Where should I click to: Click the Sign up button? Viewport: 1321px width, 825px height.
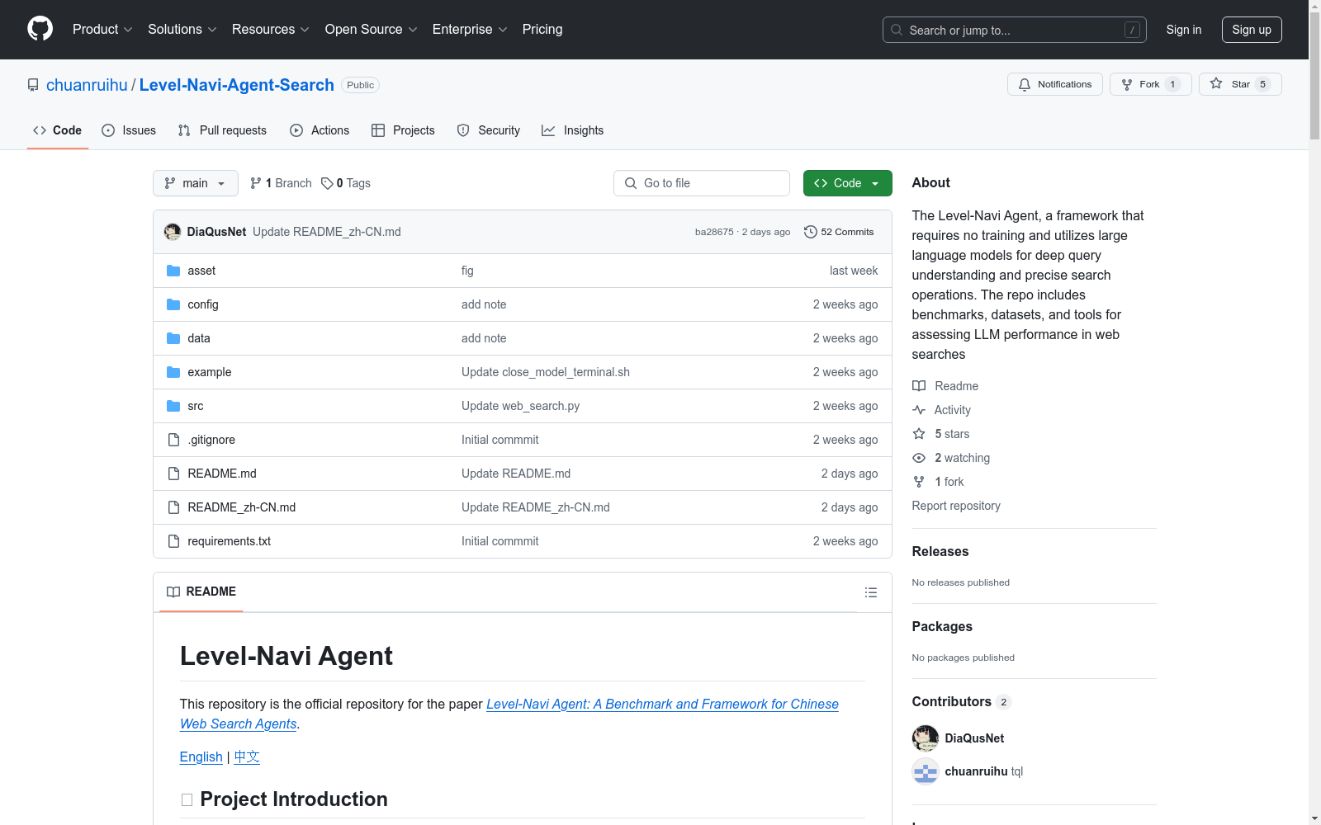1252,30
